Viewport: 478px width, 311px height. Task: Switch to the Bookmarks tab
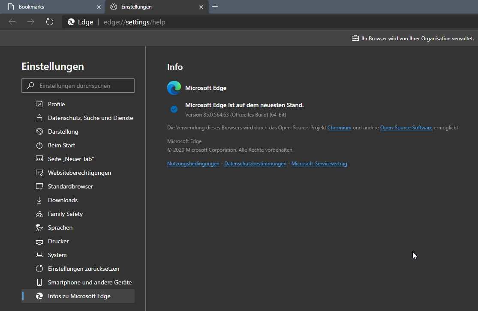52,7
